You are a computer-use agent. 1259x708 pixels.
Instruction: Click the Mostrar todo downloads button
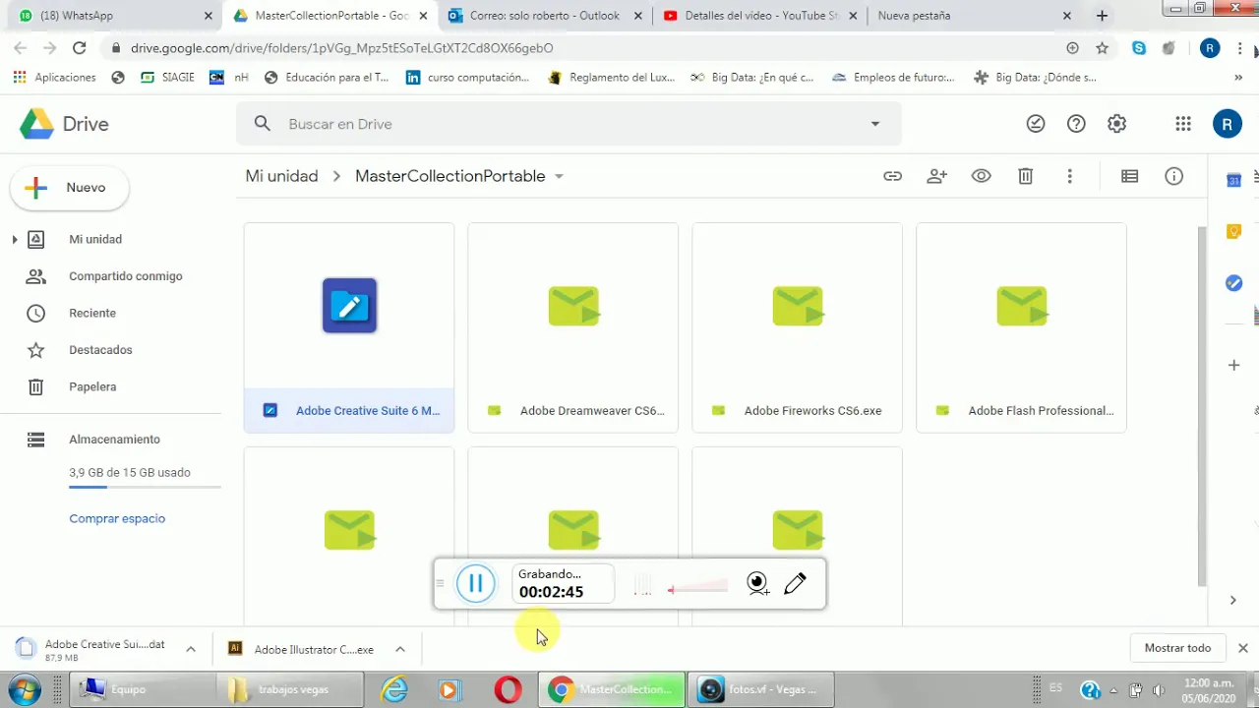click(x=1177, y=648)
